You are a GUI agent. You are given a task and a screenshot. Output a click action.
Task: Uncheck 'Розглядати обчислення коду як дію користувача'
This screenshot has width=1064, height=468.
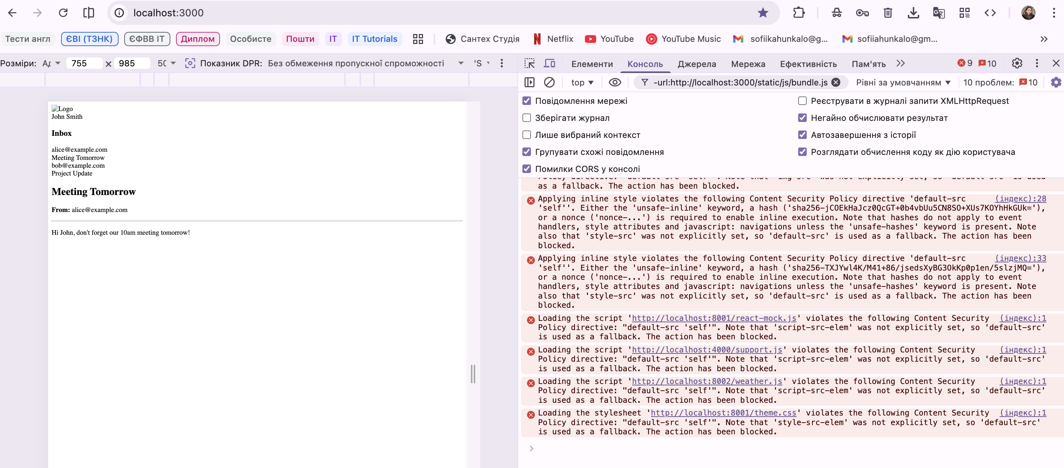[802, 151]
